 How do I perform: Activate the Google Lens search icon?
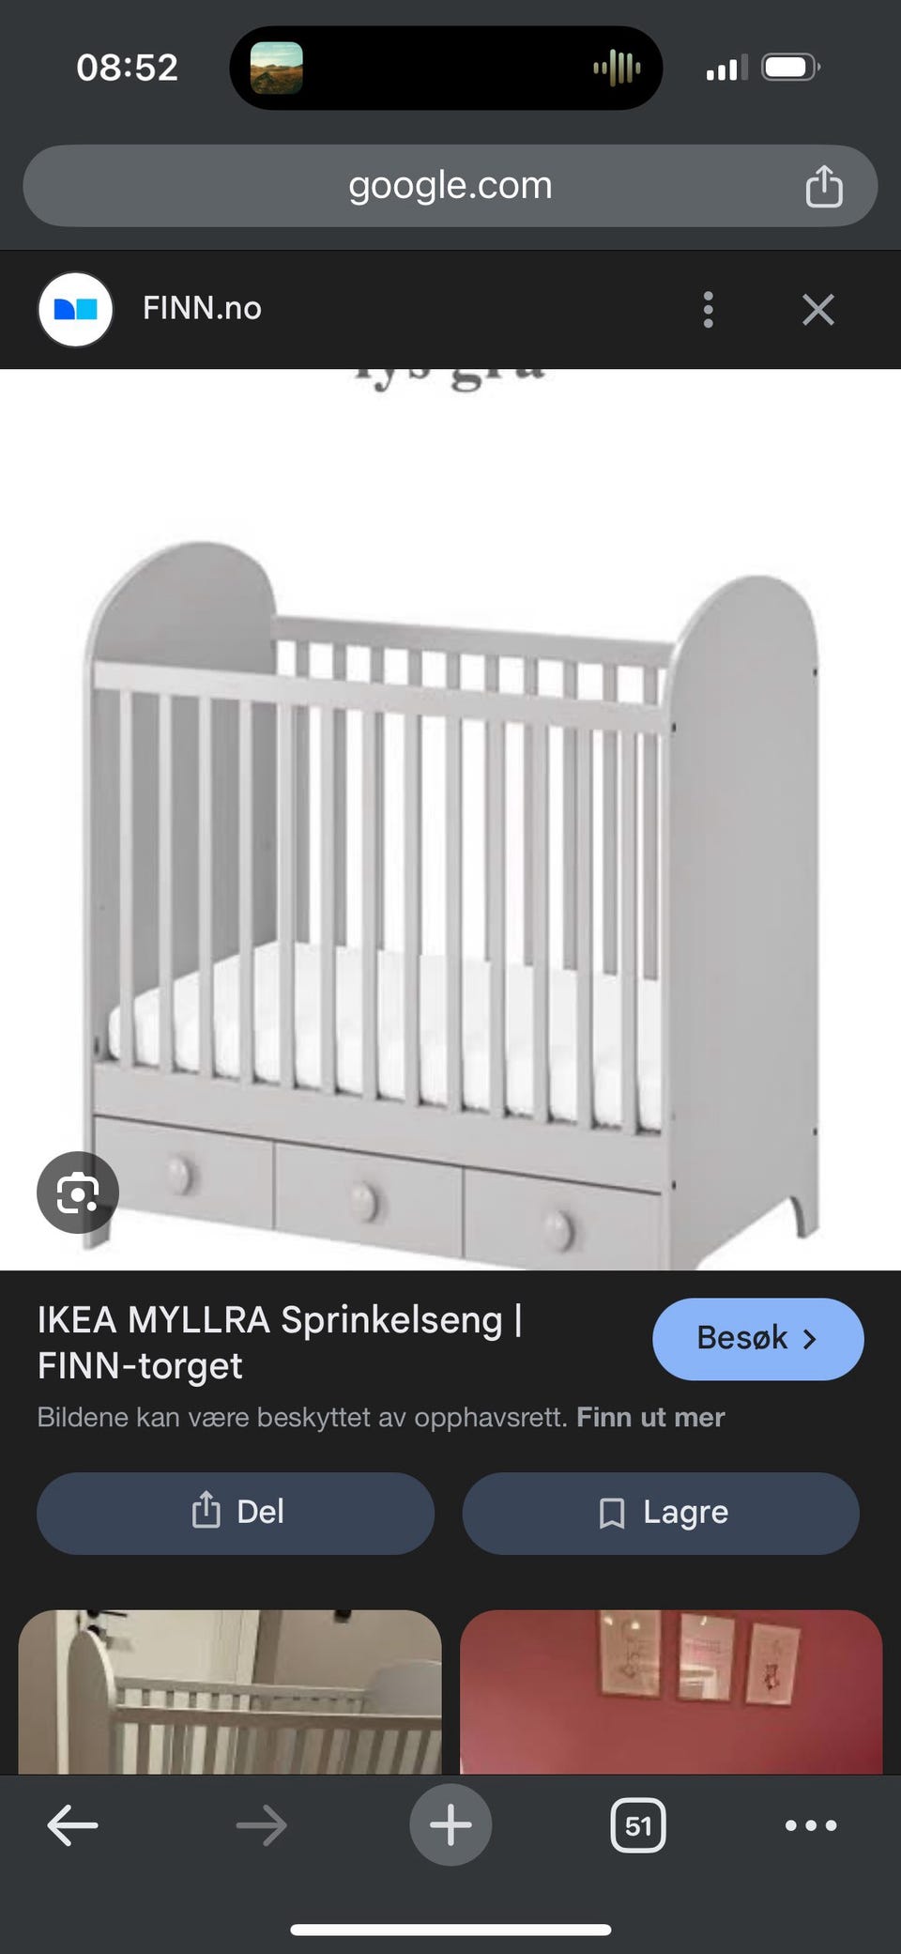coord(78,1192)
